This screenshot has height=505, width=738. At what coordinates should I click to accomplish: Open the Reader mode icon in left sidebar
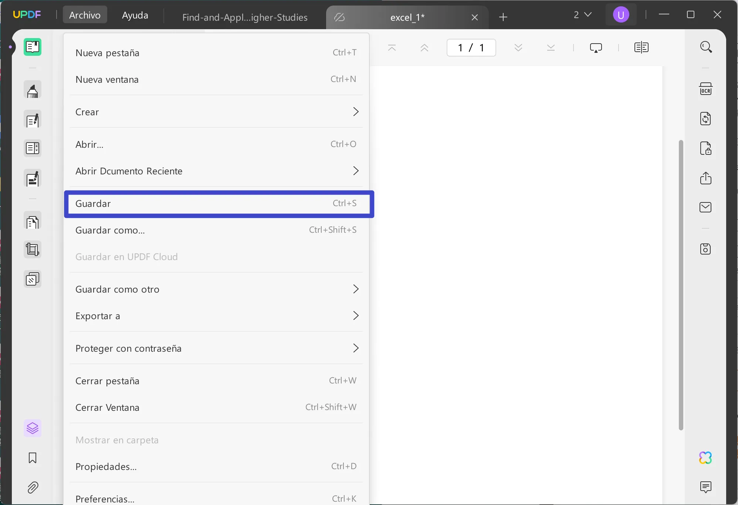tap(33, 47)
